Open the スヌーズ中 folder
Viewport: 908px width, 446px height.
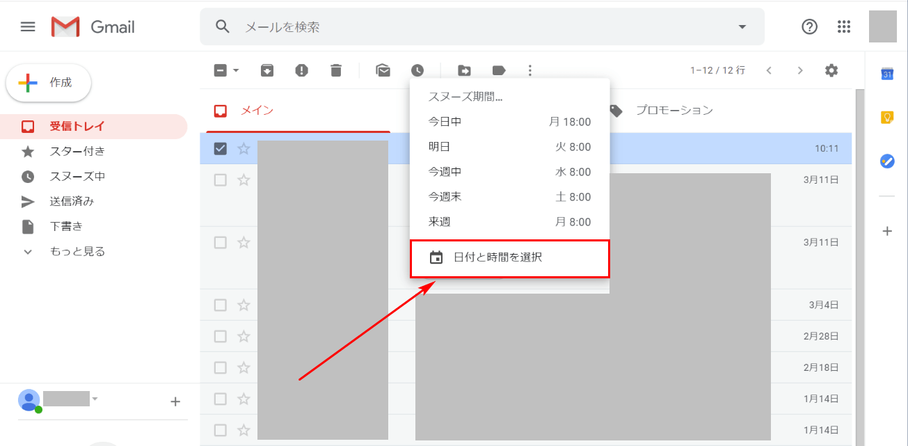point(77,176)
